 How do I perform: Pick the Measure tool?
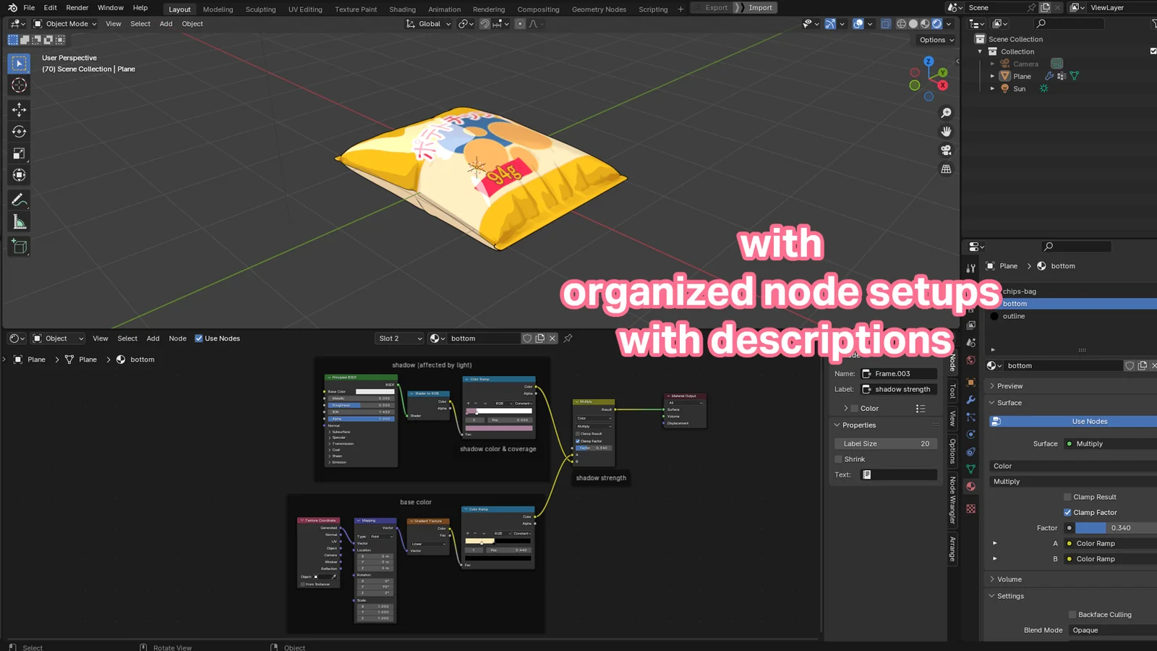point(18,221)
